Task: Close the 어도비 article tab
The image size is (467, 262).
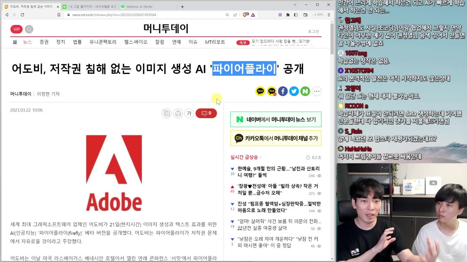Action: pos(58,7)
